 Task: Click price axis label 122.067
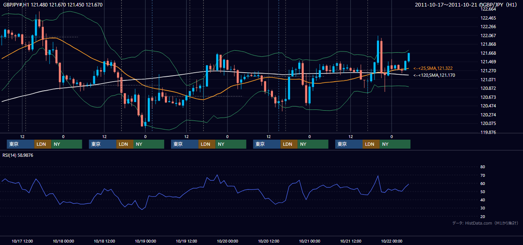pyautogui.click(x=489, y=36)
